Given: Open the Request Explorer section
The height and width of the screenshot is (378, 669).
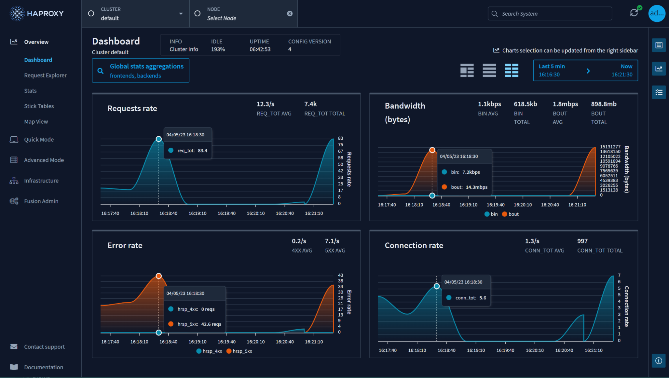Looking at the screenshot, I should point(45,75).
